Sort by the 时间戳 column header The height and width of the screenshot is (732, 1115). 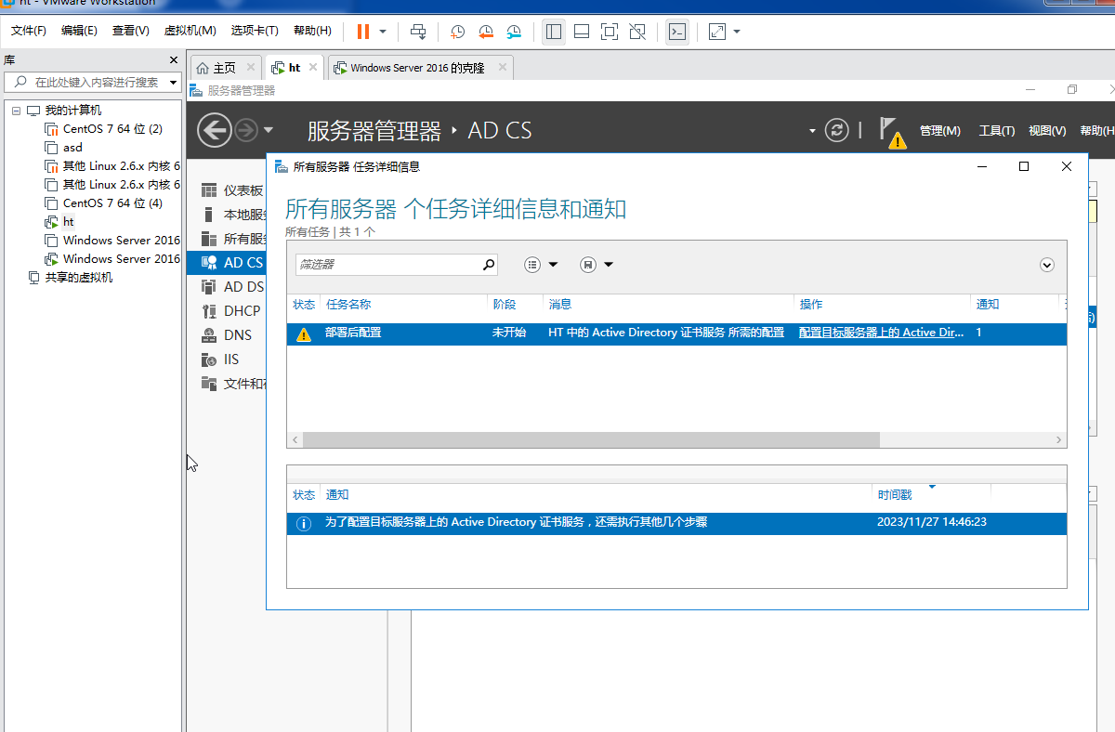(896, 495)
